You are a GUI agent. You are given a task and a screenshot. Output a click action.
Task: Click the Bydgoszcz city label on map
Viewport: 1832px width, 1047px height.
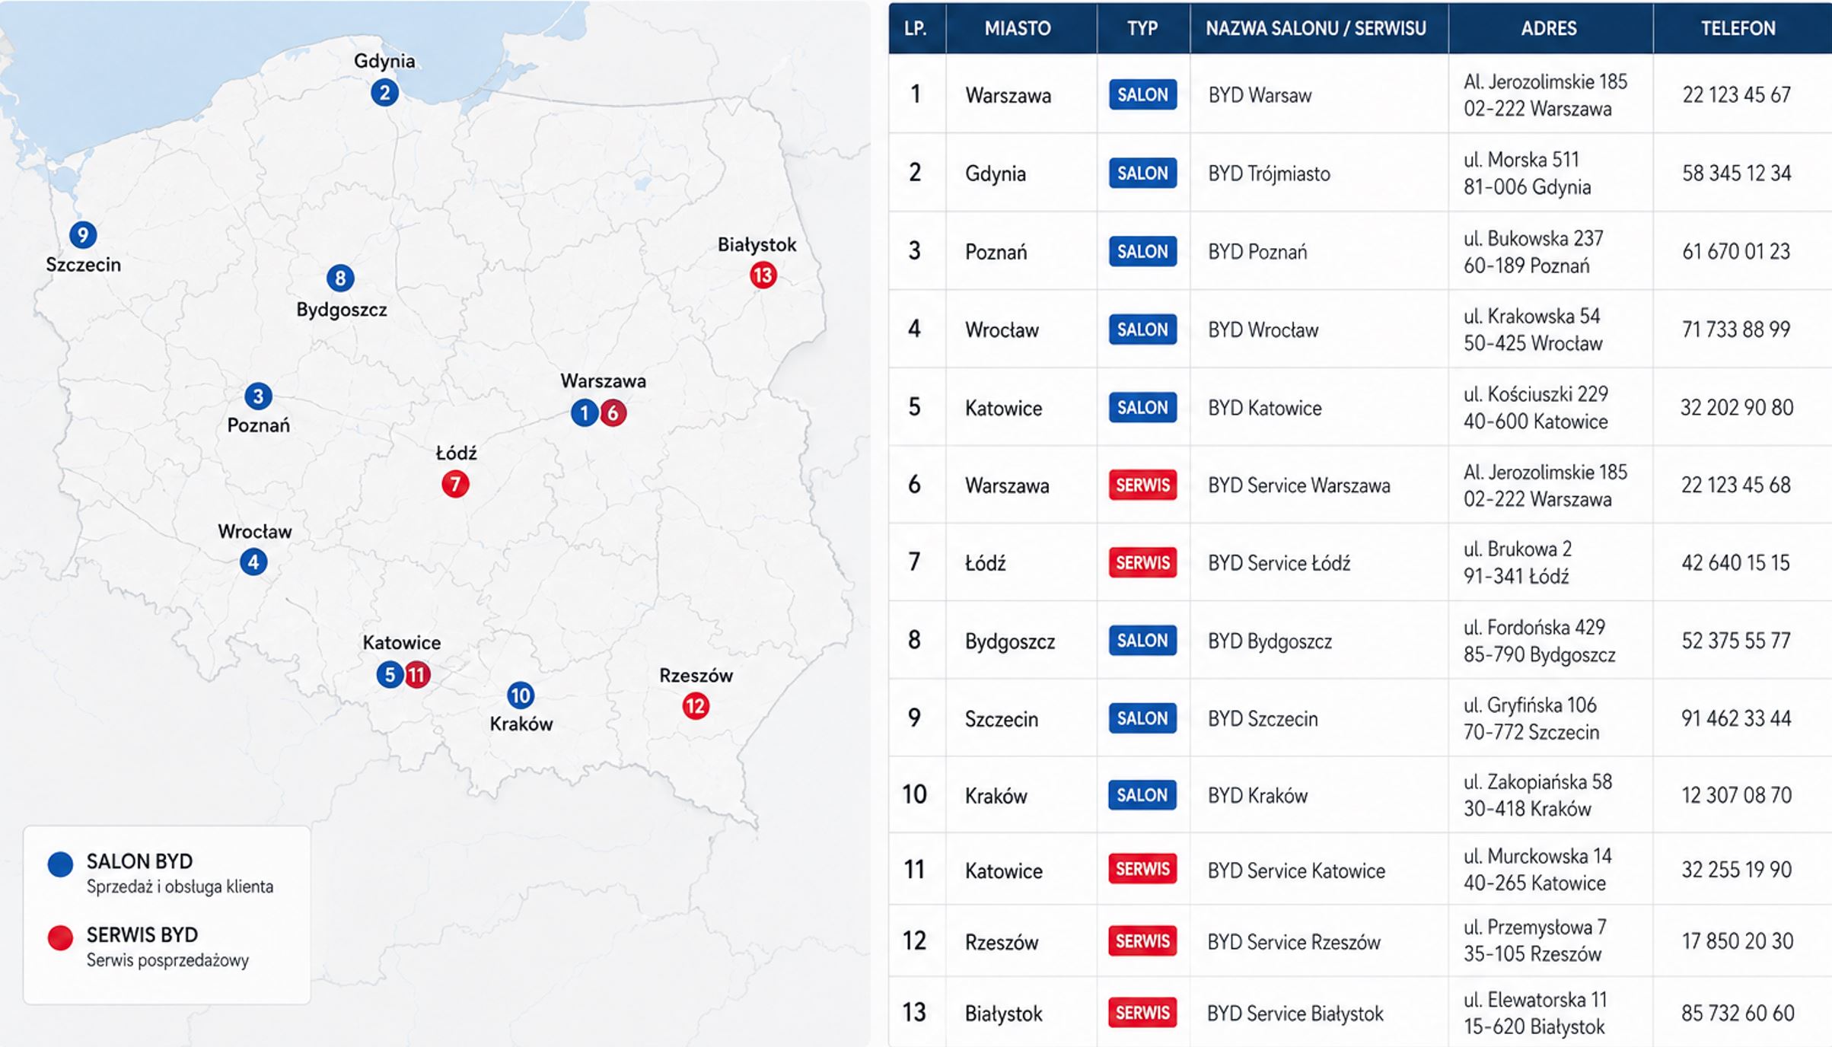[342, 310]
